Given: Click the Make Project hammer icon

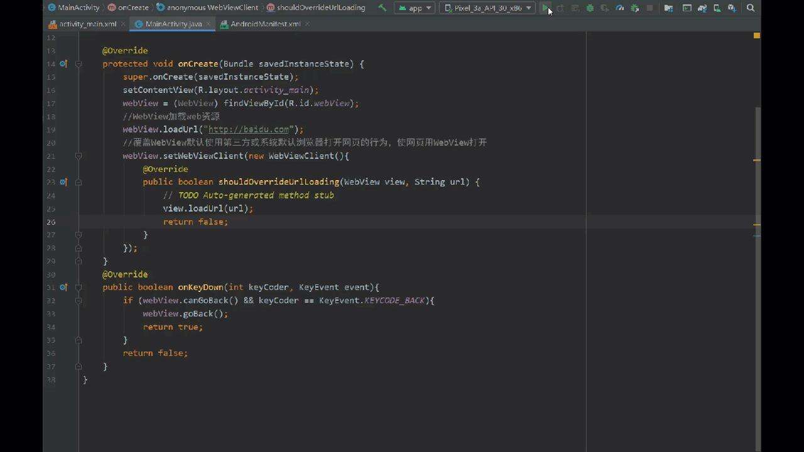Looking at the screenshot, I should [382, 8].
